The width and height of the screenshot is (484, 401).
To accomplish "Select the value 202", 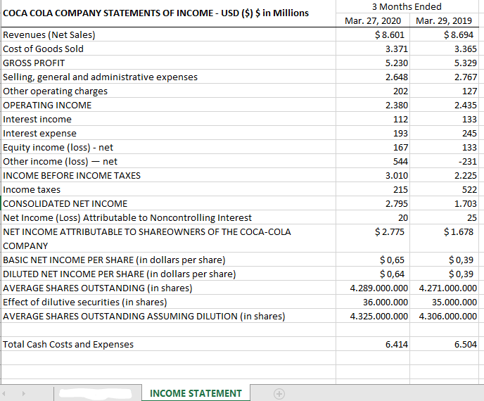I will point(400,91).
